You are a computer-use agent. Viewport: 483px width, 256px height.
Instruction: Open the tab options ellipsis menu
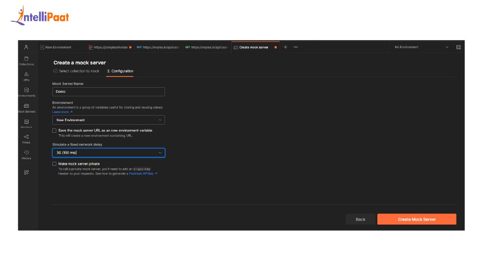(x=296, y=47)
